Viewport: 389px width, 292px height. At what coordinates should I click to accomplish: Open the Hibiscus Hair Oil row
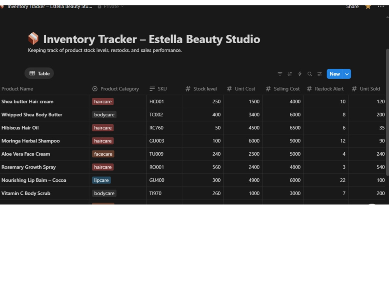[20, 128]
